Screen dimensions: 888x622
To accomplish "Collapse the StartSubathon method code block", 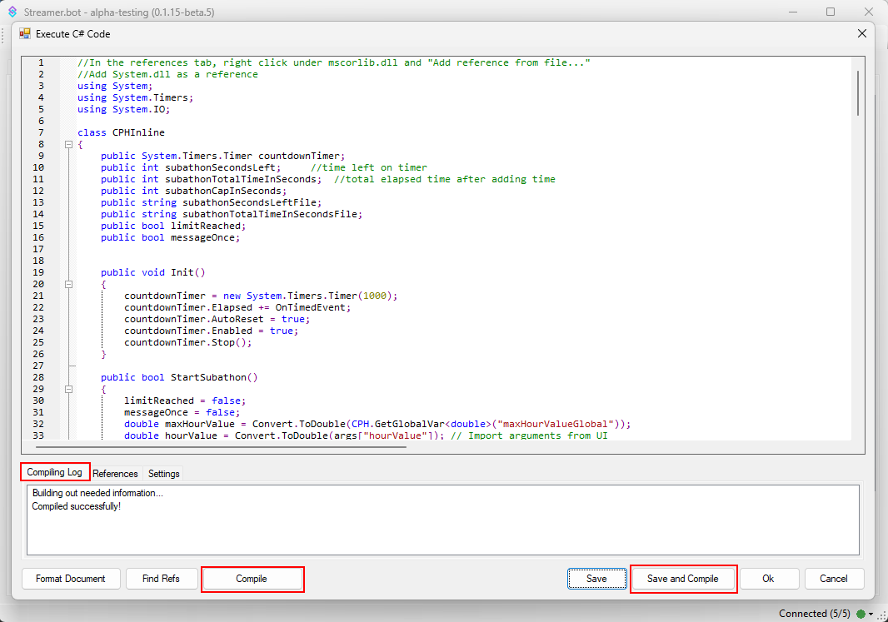I will [68, 389].
